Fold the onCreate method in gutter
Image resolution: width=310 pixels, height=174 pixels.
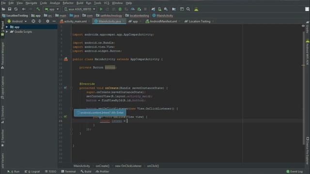click(x=71, y=88)
